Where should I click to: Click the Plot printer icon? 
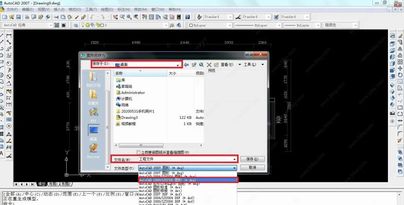point(27,17)
